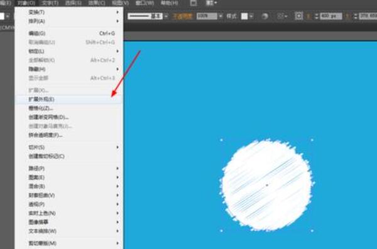Click the width stepper arrows

(316, 16)
